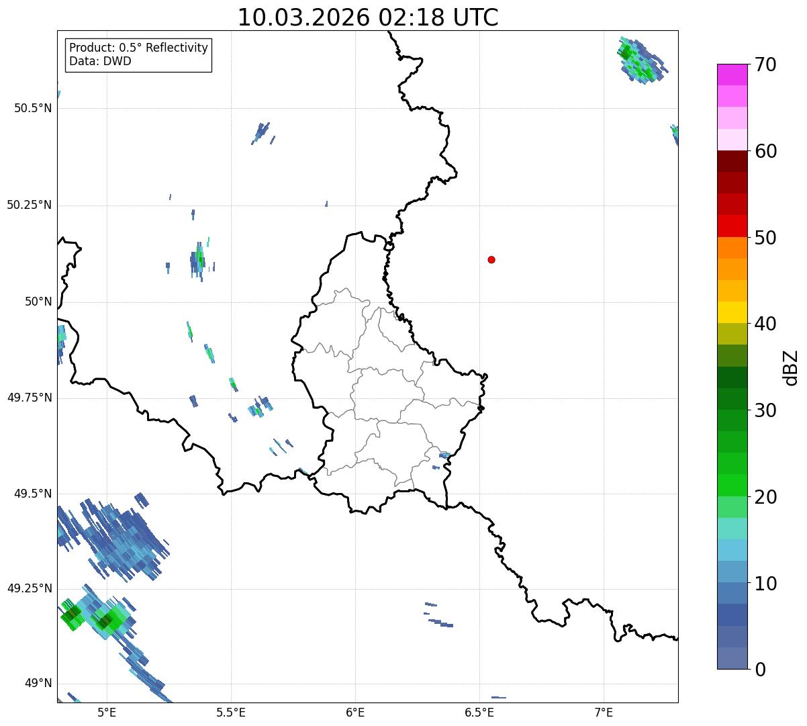Click the colorbar tick label 40
This screenshot has width=807, height=726.
pyautogui.click(x=765, y=324)
